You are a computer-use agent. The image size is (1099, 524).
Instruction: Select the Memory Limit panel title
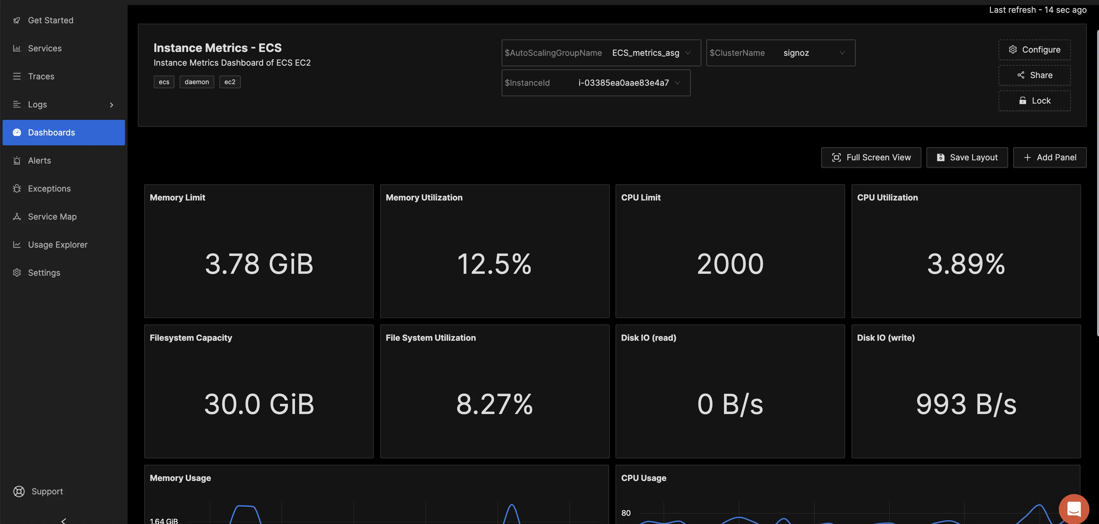177,198
